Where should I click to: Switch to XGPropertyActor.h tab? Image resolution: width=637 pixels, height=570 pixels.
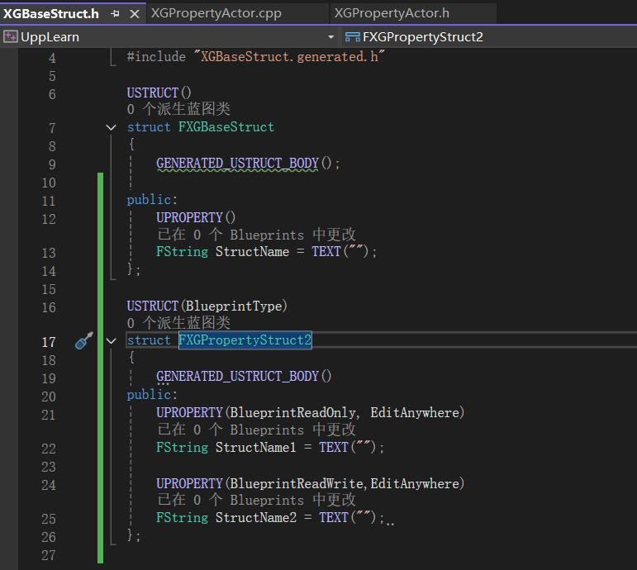[392, 13]
